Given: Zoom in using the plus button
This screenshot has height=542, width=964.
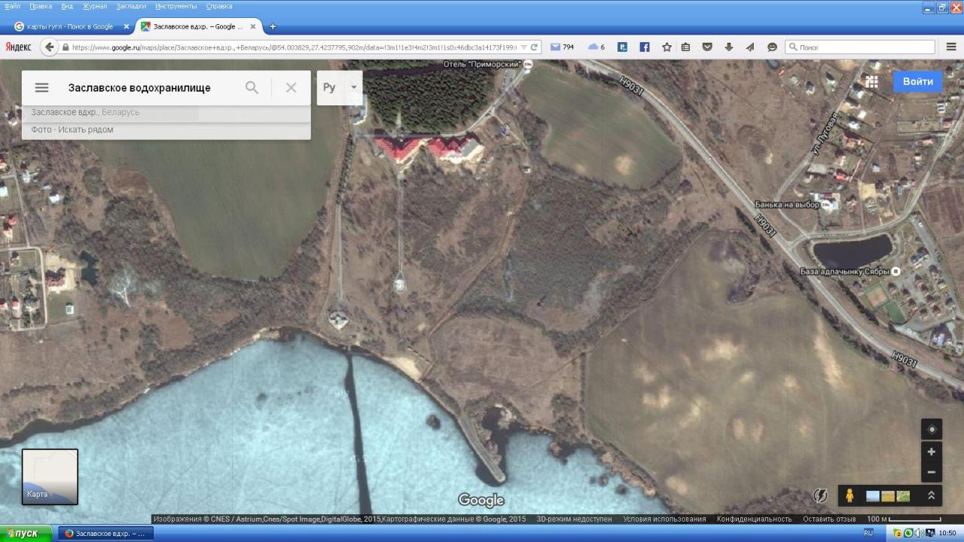Looking at the screenshot, I should point(932,452).
